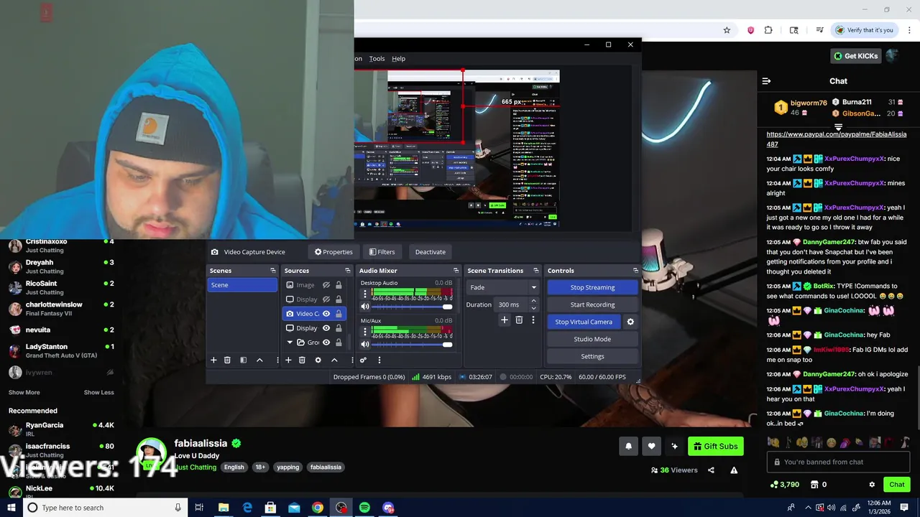This screenshot has height=517, width=920.
Task: Click Show Less in sidebar
Action: pos(98,393)
